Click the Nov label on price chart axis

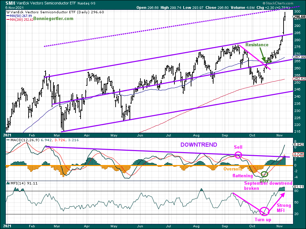279,135
